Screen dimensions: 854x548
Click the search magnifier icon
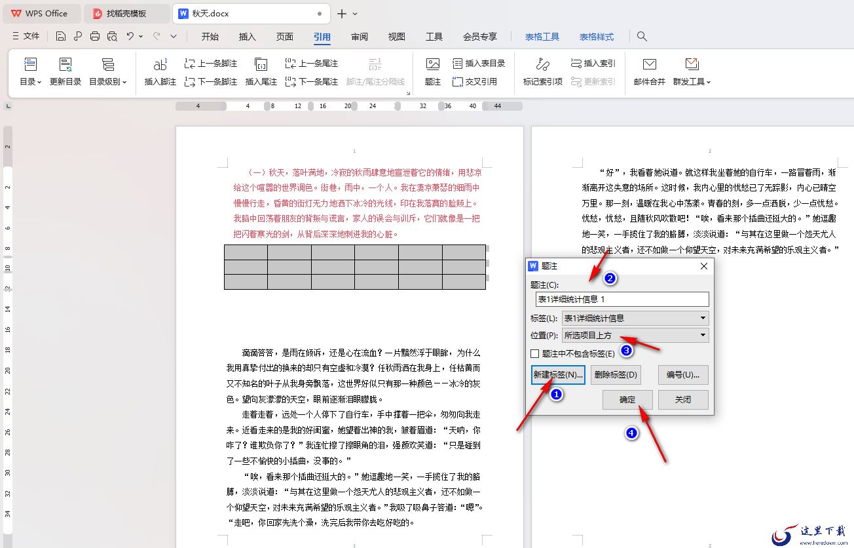642,37
